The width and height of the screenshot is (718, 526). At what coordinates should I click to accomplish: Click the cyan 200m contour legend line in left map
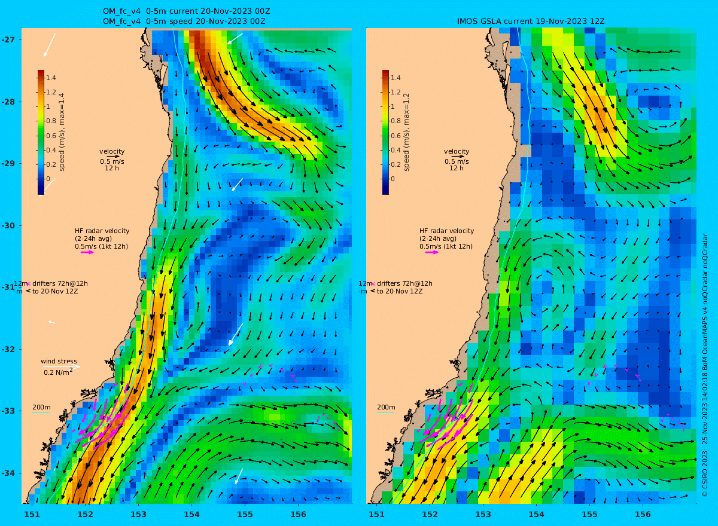click(x=41, y=412)
